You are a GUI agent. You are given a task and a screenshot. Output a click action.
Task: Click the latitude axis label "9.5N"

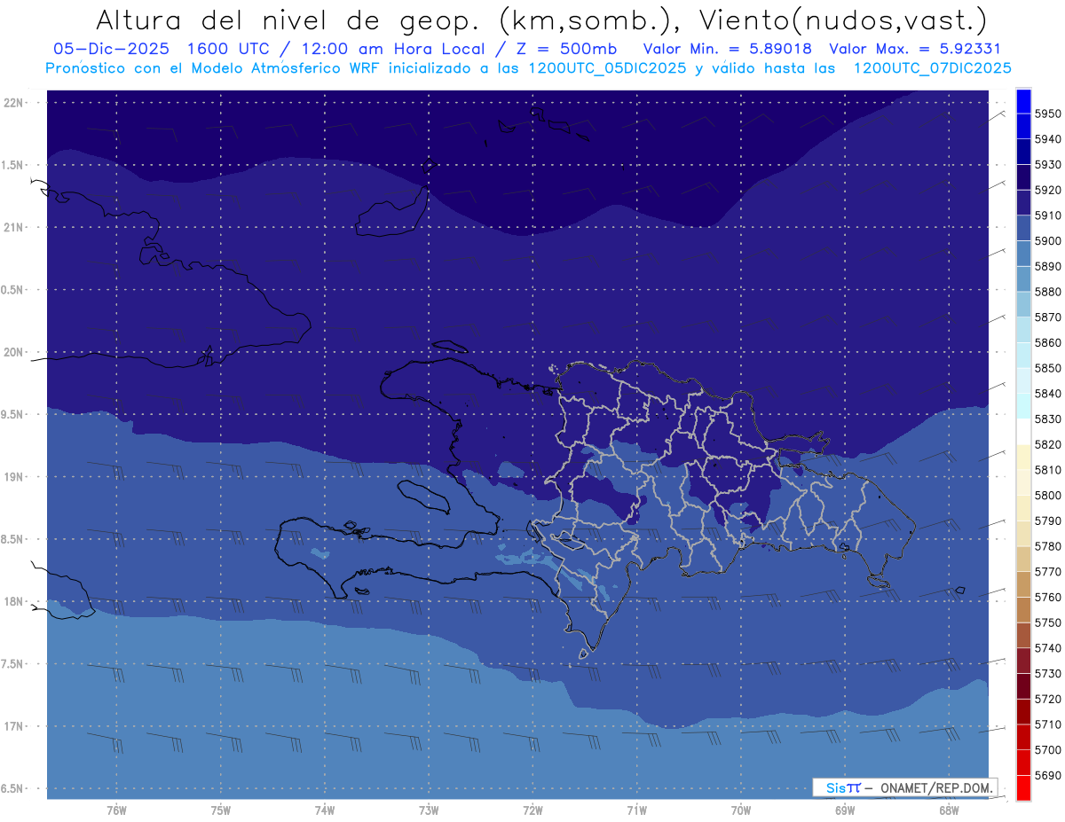[12, 414]
